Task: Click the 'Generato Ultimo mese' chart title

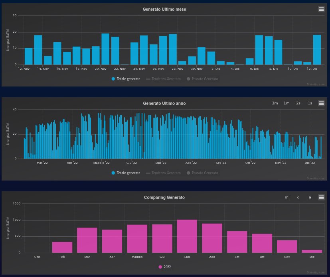Action: (164, 9)
